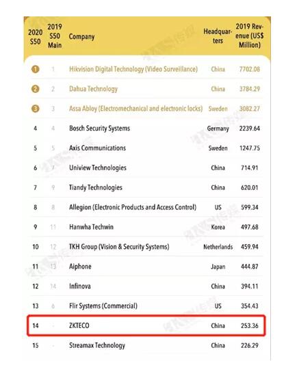Click the Hanwha Techwin entry
The width and height of the screenshot is (297, 365).
coord(91,227)
